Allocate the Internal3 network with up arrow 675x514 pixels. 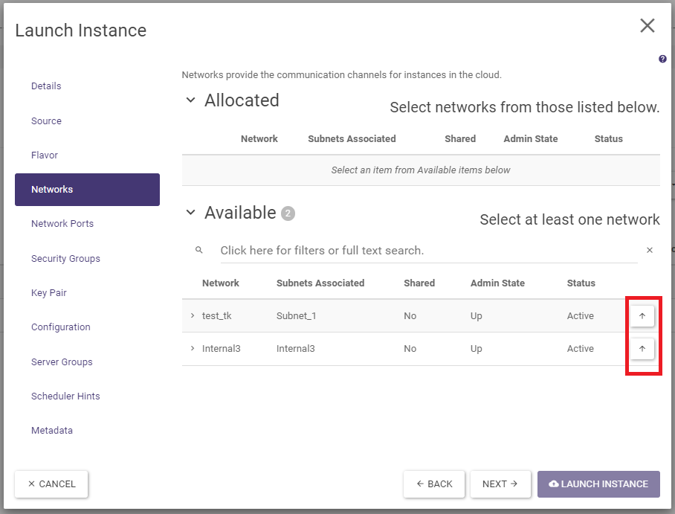pyautogui.click(x=642, y=349)
